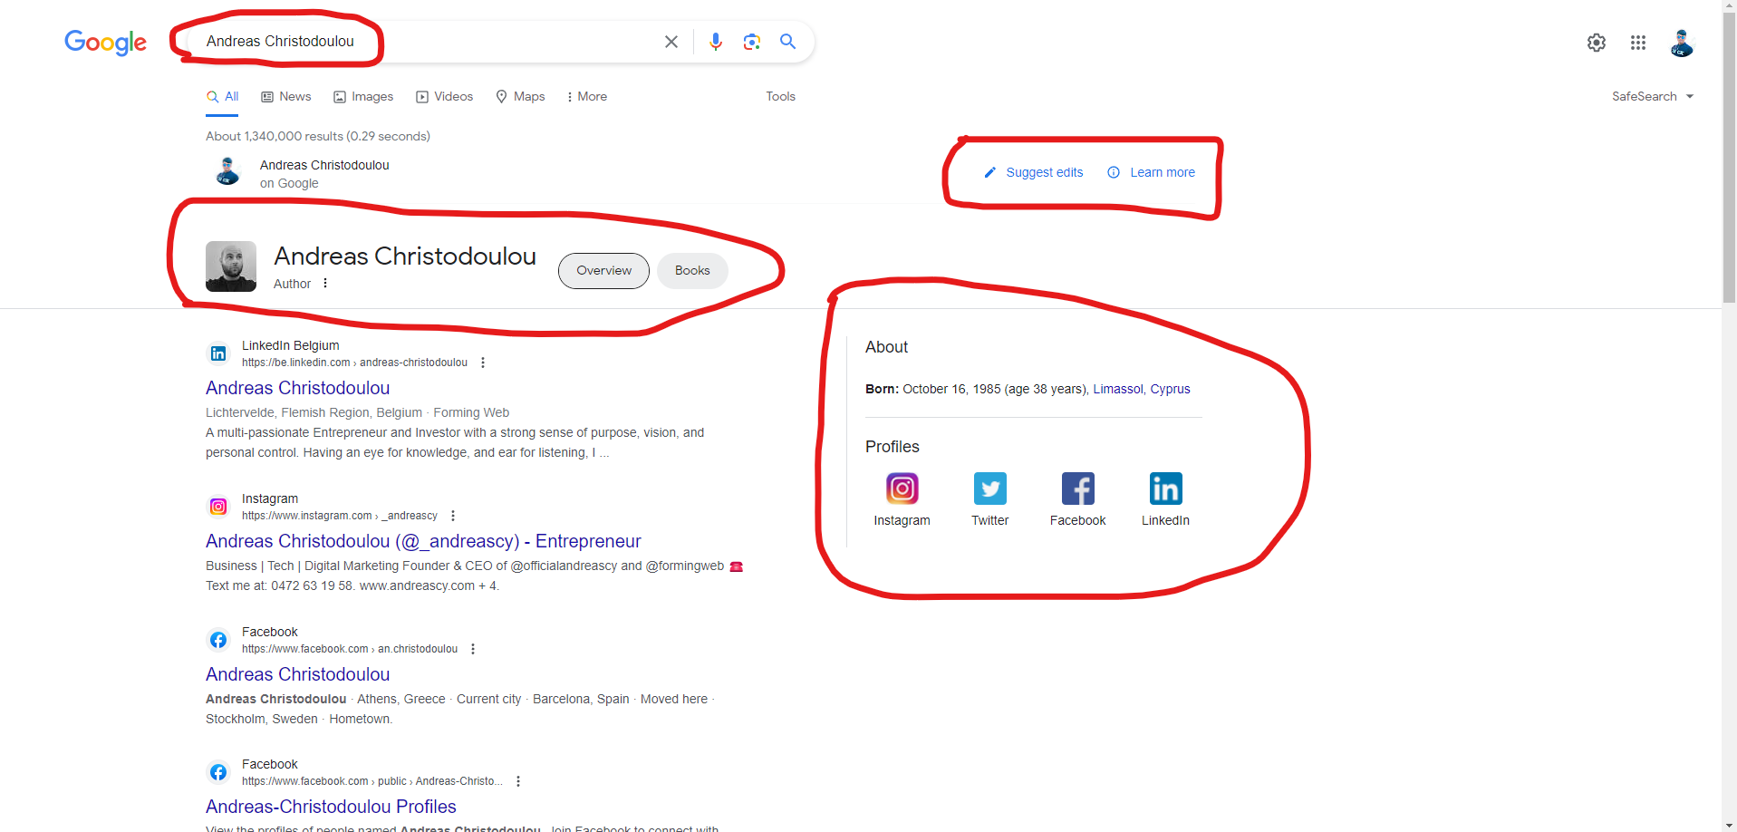The width and height of the screenshot is (1737, 832).
Task: Open Google Lens image search
Action: 751,42
